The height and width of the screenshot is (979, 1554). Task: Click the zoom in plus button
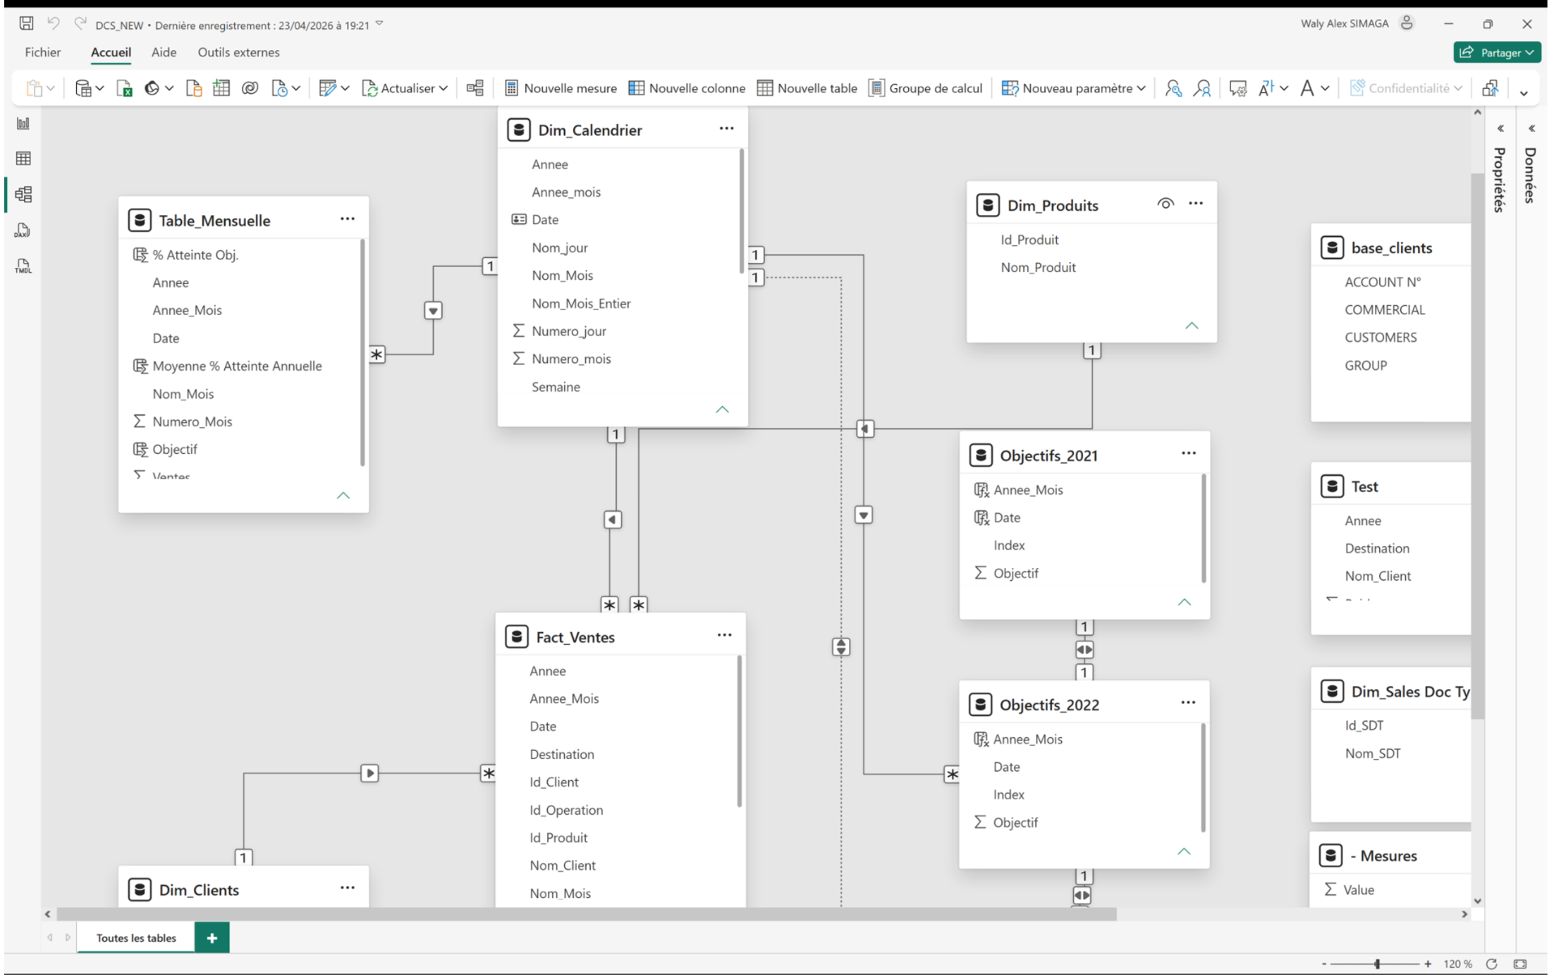(x=1429, y=964)
